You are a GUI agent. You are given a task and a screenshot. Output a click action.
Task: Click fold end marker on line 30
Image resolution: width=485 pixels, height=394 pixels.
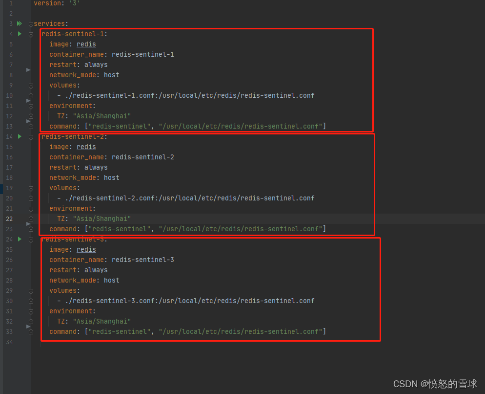pyautogui.click(x=31, y=301)
